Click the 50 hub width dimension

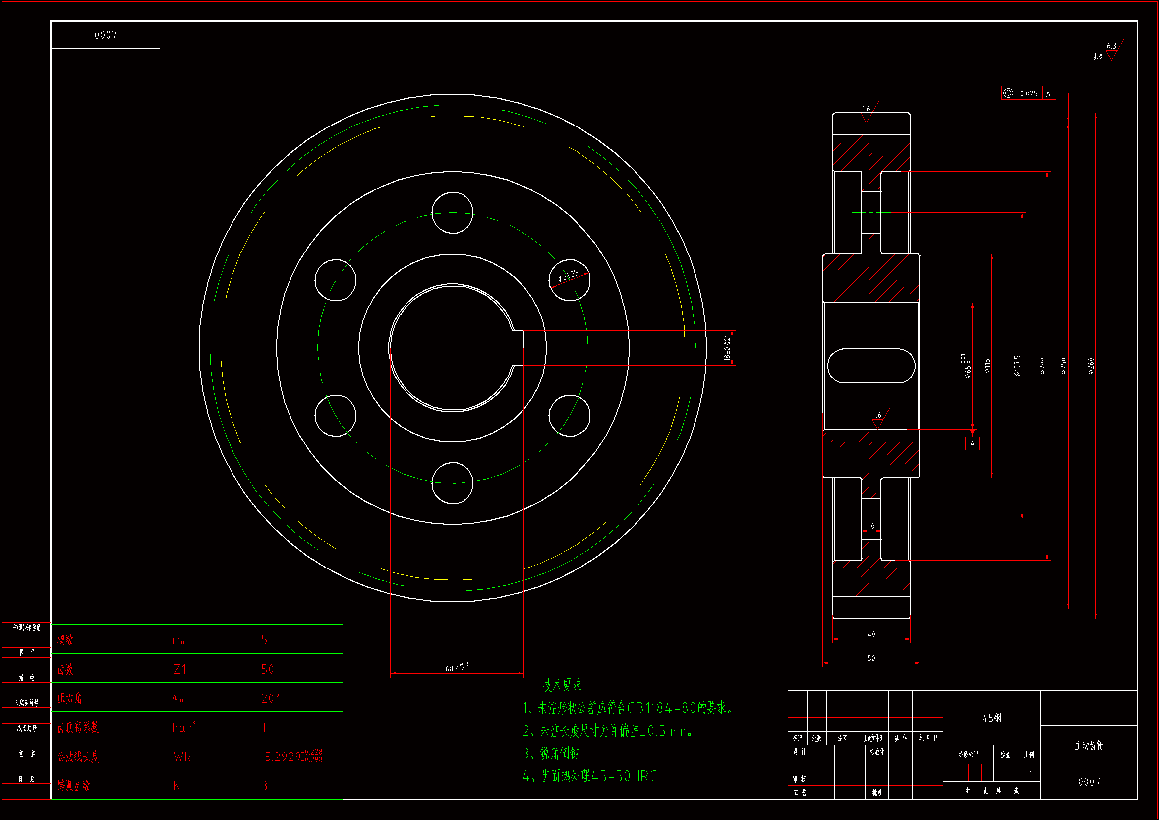click(871, 658)
